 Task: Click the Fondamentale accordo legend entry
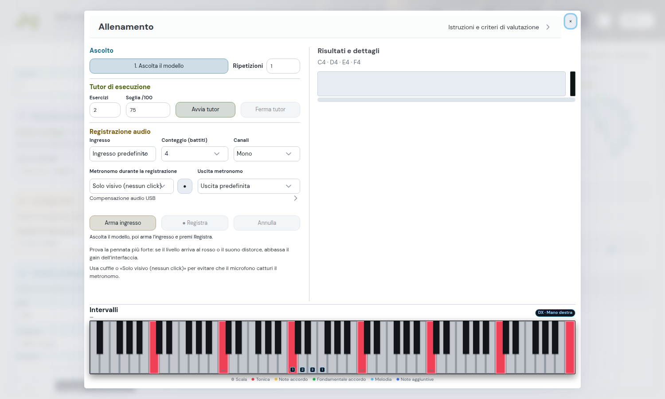click(339, 379)
